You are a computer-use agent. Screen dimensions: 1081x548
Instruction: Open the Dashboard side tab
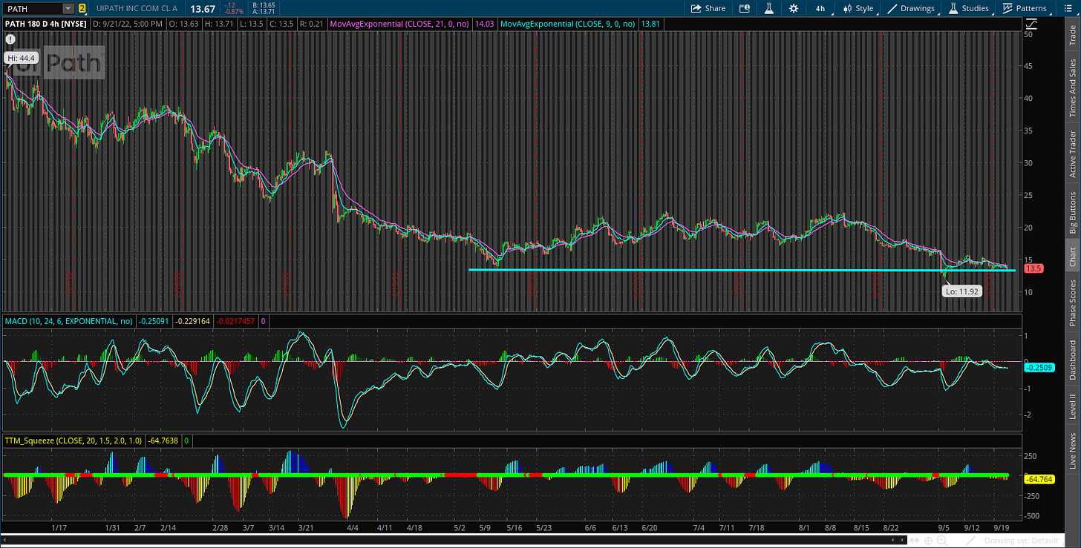1071,360
